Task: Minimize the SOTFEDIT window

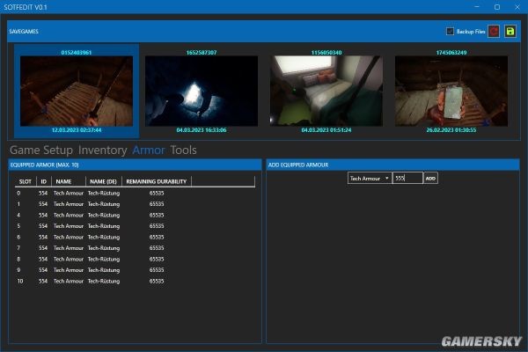Action: 477,7
